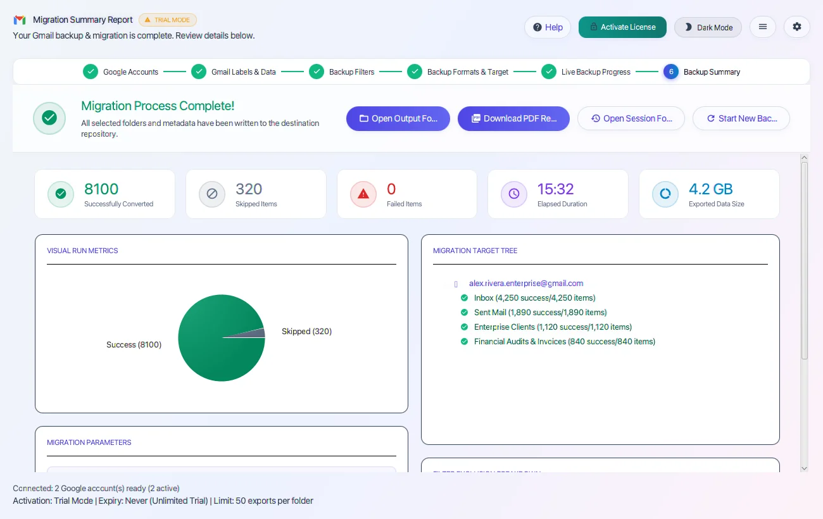
Task: Click the Backup Filters step checkmark icon
Action: (x=317, y=72)
